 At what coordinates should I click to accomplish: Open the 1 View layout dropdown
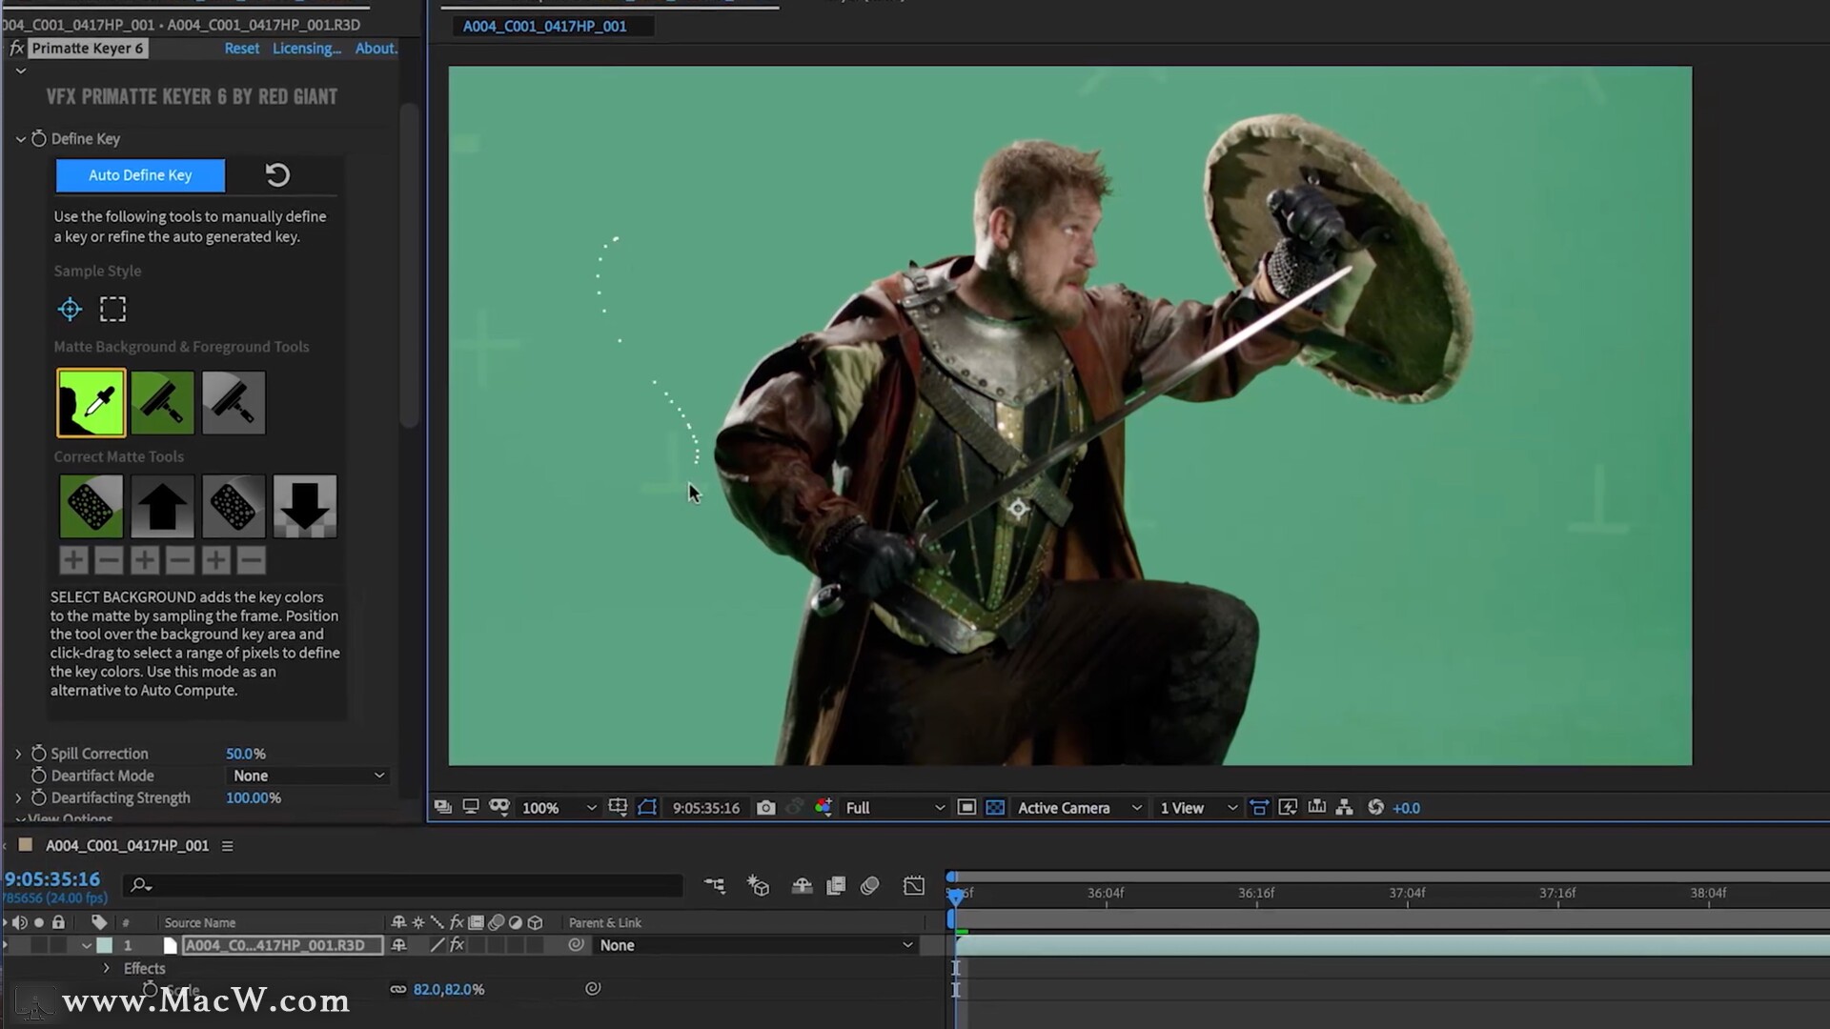pyautogui.click(x=1197, y=807)
